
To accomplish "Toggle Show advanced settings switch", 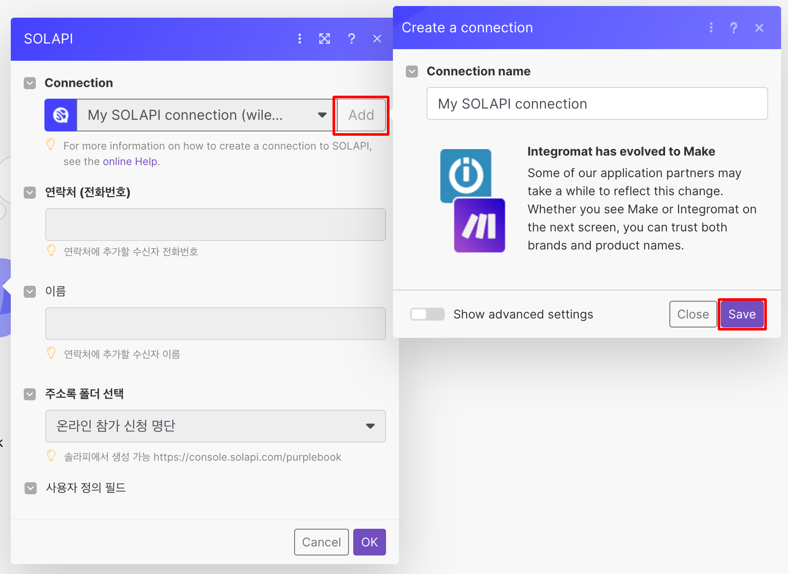I will (427, 314).
